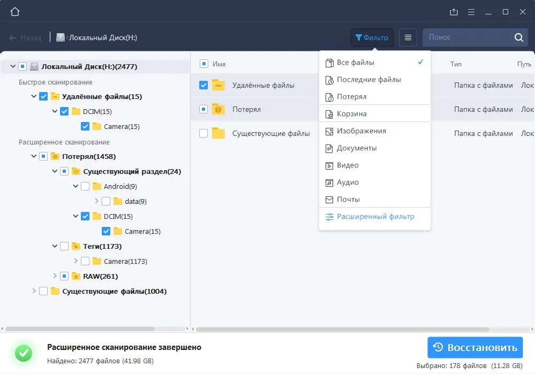Choose Аудио from the filter menu
The width and height of the screenshot is (535, 374).
347,182
